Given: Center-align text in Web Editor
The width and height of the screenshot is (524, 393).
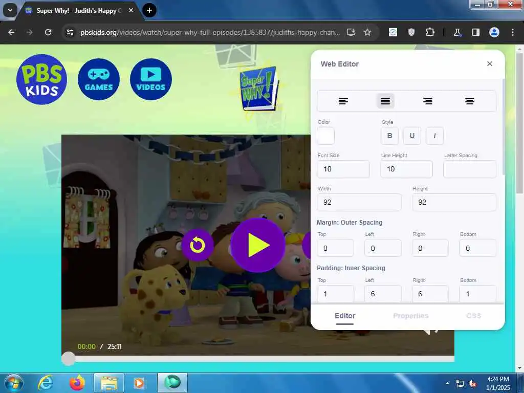Looking at the screenshot, I should click(x=470, y=101).
